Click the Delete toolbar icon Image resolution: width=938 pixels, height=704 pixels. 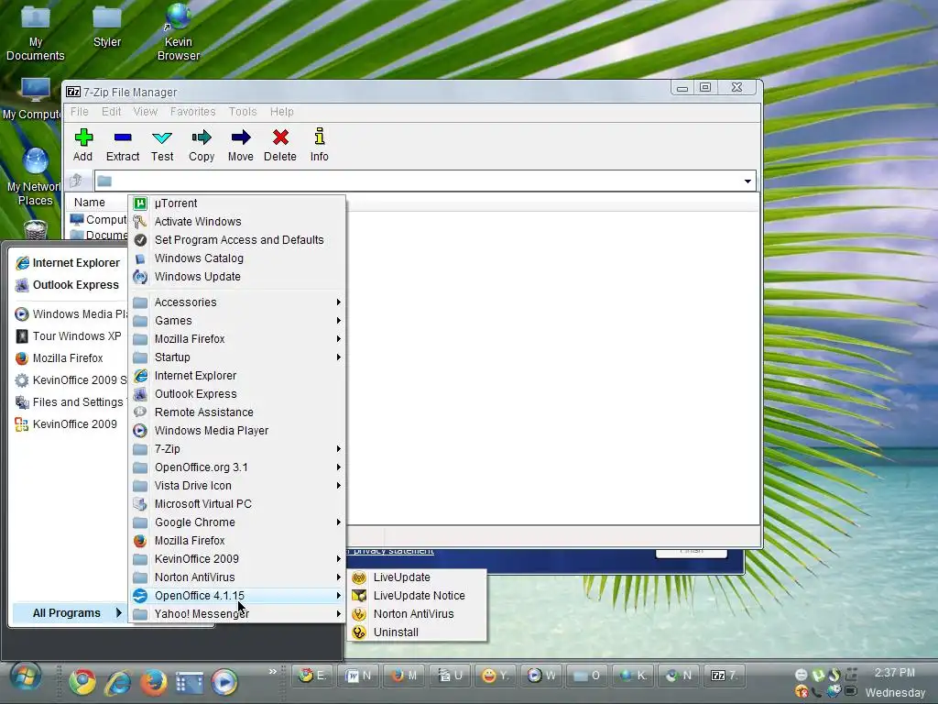[x=280, y=145]
